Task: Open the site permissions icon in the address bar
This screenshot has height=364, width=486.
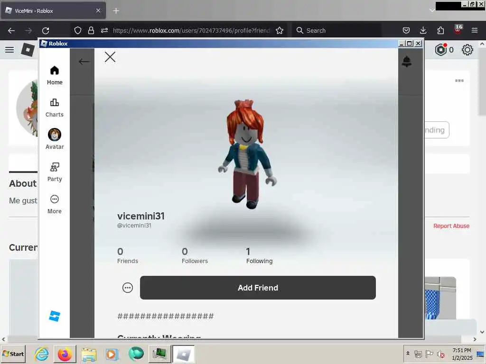Action: point(104,30)
